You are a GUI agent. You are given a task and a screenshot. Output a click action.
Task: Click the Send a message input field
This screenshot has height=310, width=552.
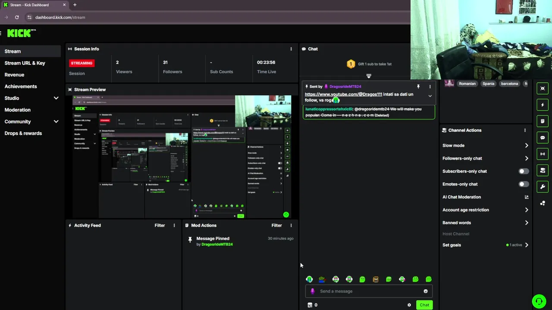click(x=369, y=291)
